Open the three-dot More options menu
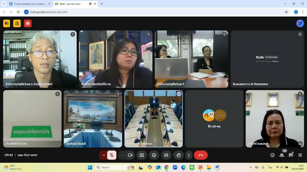Viewport: 307px width, 172px height. pos(188,155)
